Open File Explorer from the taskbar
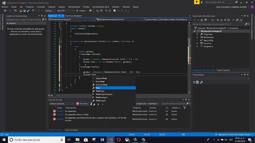 pyautogui.click(x=78, y=139)
